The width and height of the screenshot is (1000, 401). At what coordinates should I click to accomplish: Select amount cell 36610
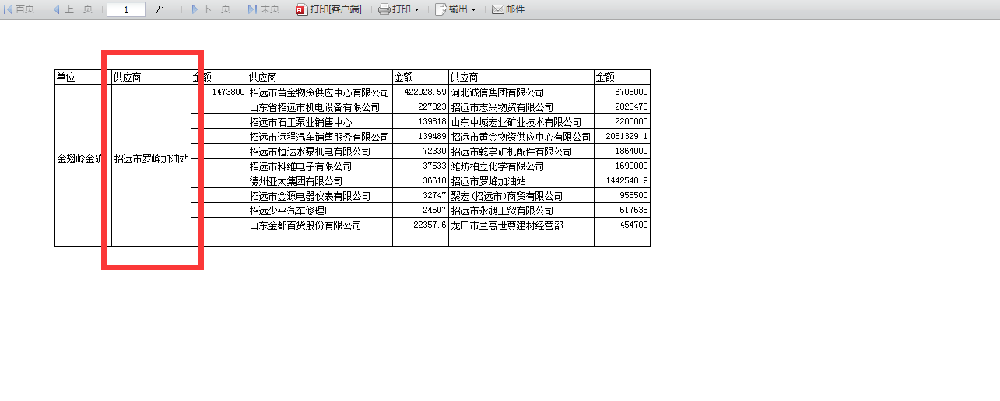[x=420, y=180]
